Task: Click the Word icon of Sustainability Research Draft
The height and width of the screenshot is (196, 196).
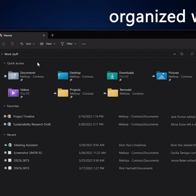Action: click(9, 124)
